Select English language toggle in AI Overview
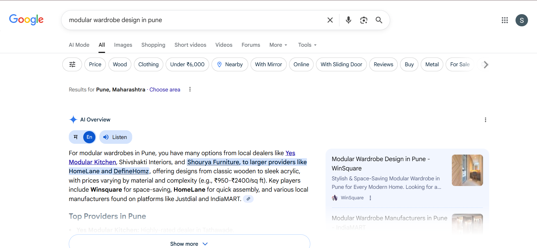This screenshot has height=248, width=537. [89, 137]
